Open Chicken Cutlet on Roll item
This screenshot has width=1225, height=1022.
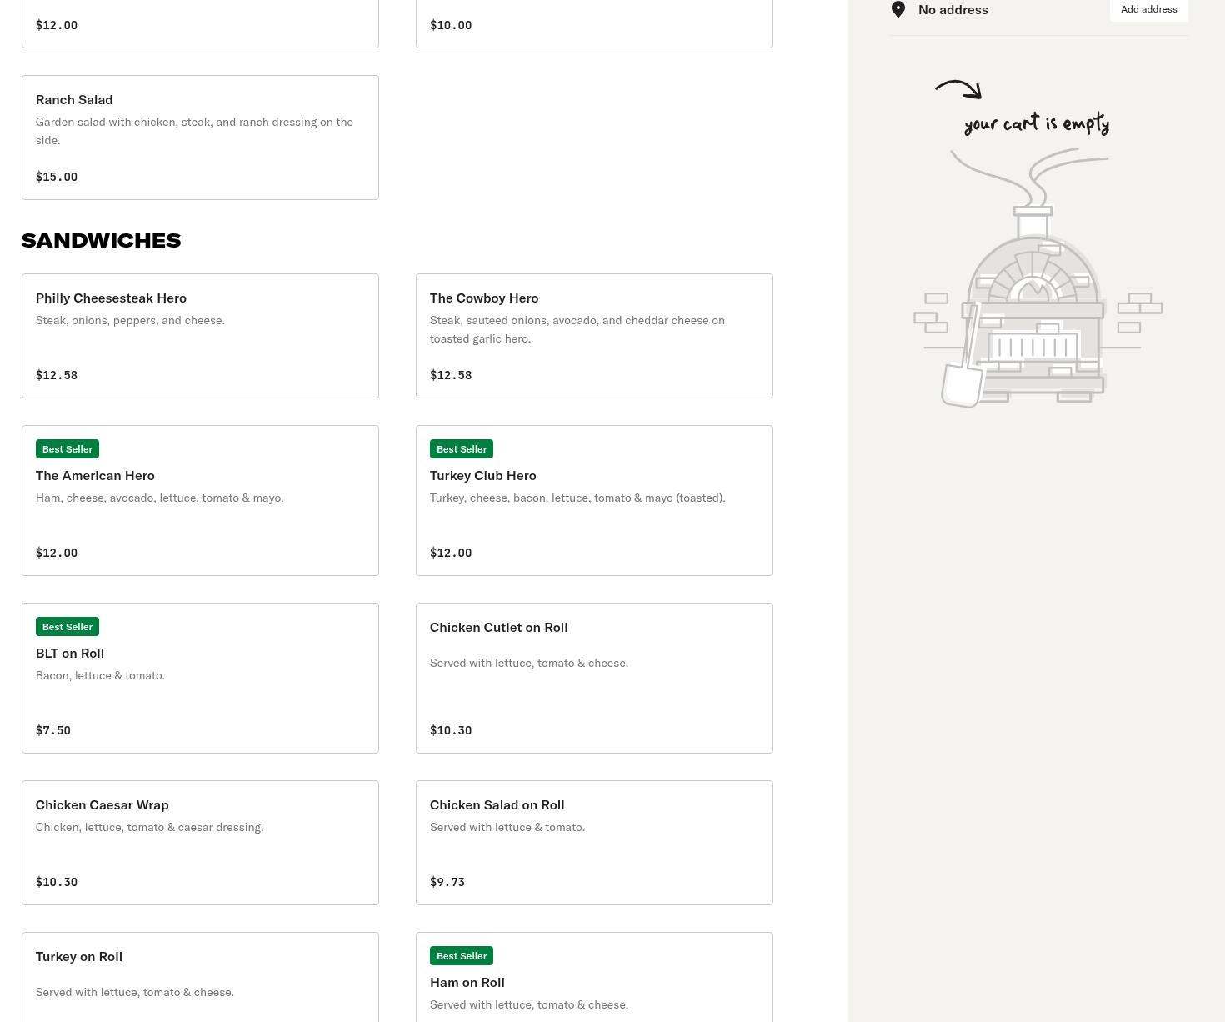pyautogui.click(x=594, y=678)
